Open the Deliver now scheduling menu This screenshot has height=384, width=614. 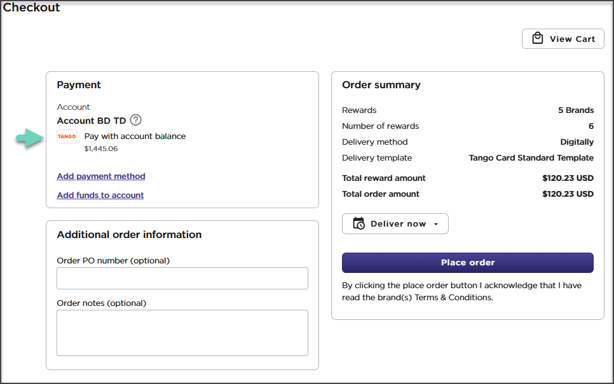tap(395, 224)
